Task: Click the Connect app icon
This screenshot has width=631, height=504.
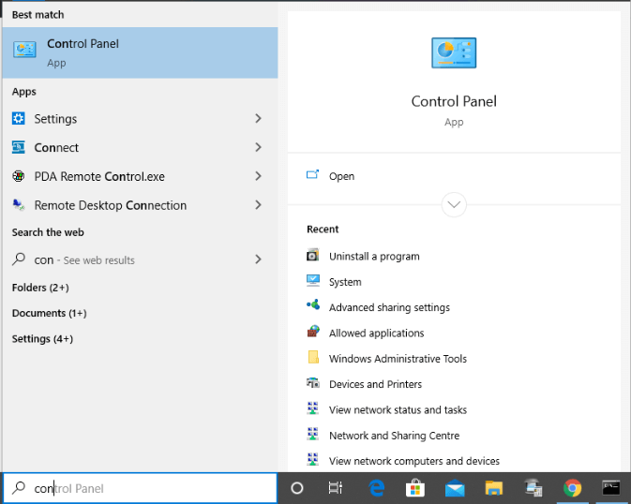Action: click(x=19, y=148)
